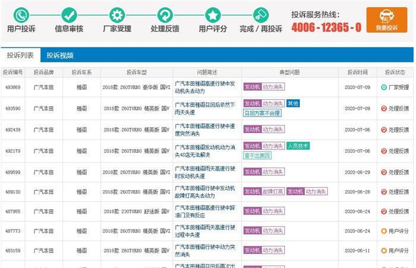Click the 发动机 动力消失 tag in row 487955
The width and height of the screenshot is (416, 268).
point(264,211)
